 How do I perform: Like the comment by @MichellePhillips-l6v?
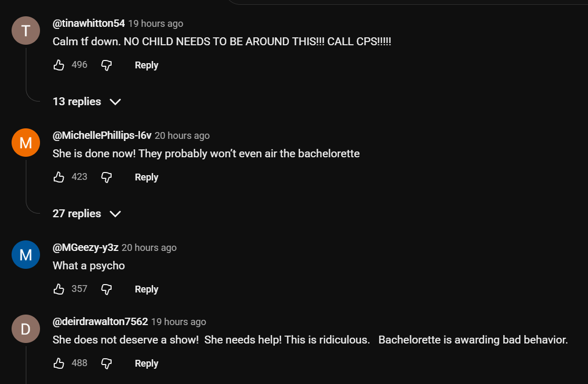(x=59, y=177)
